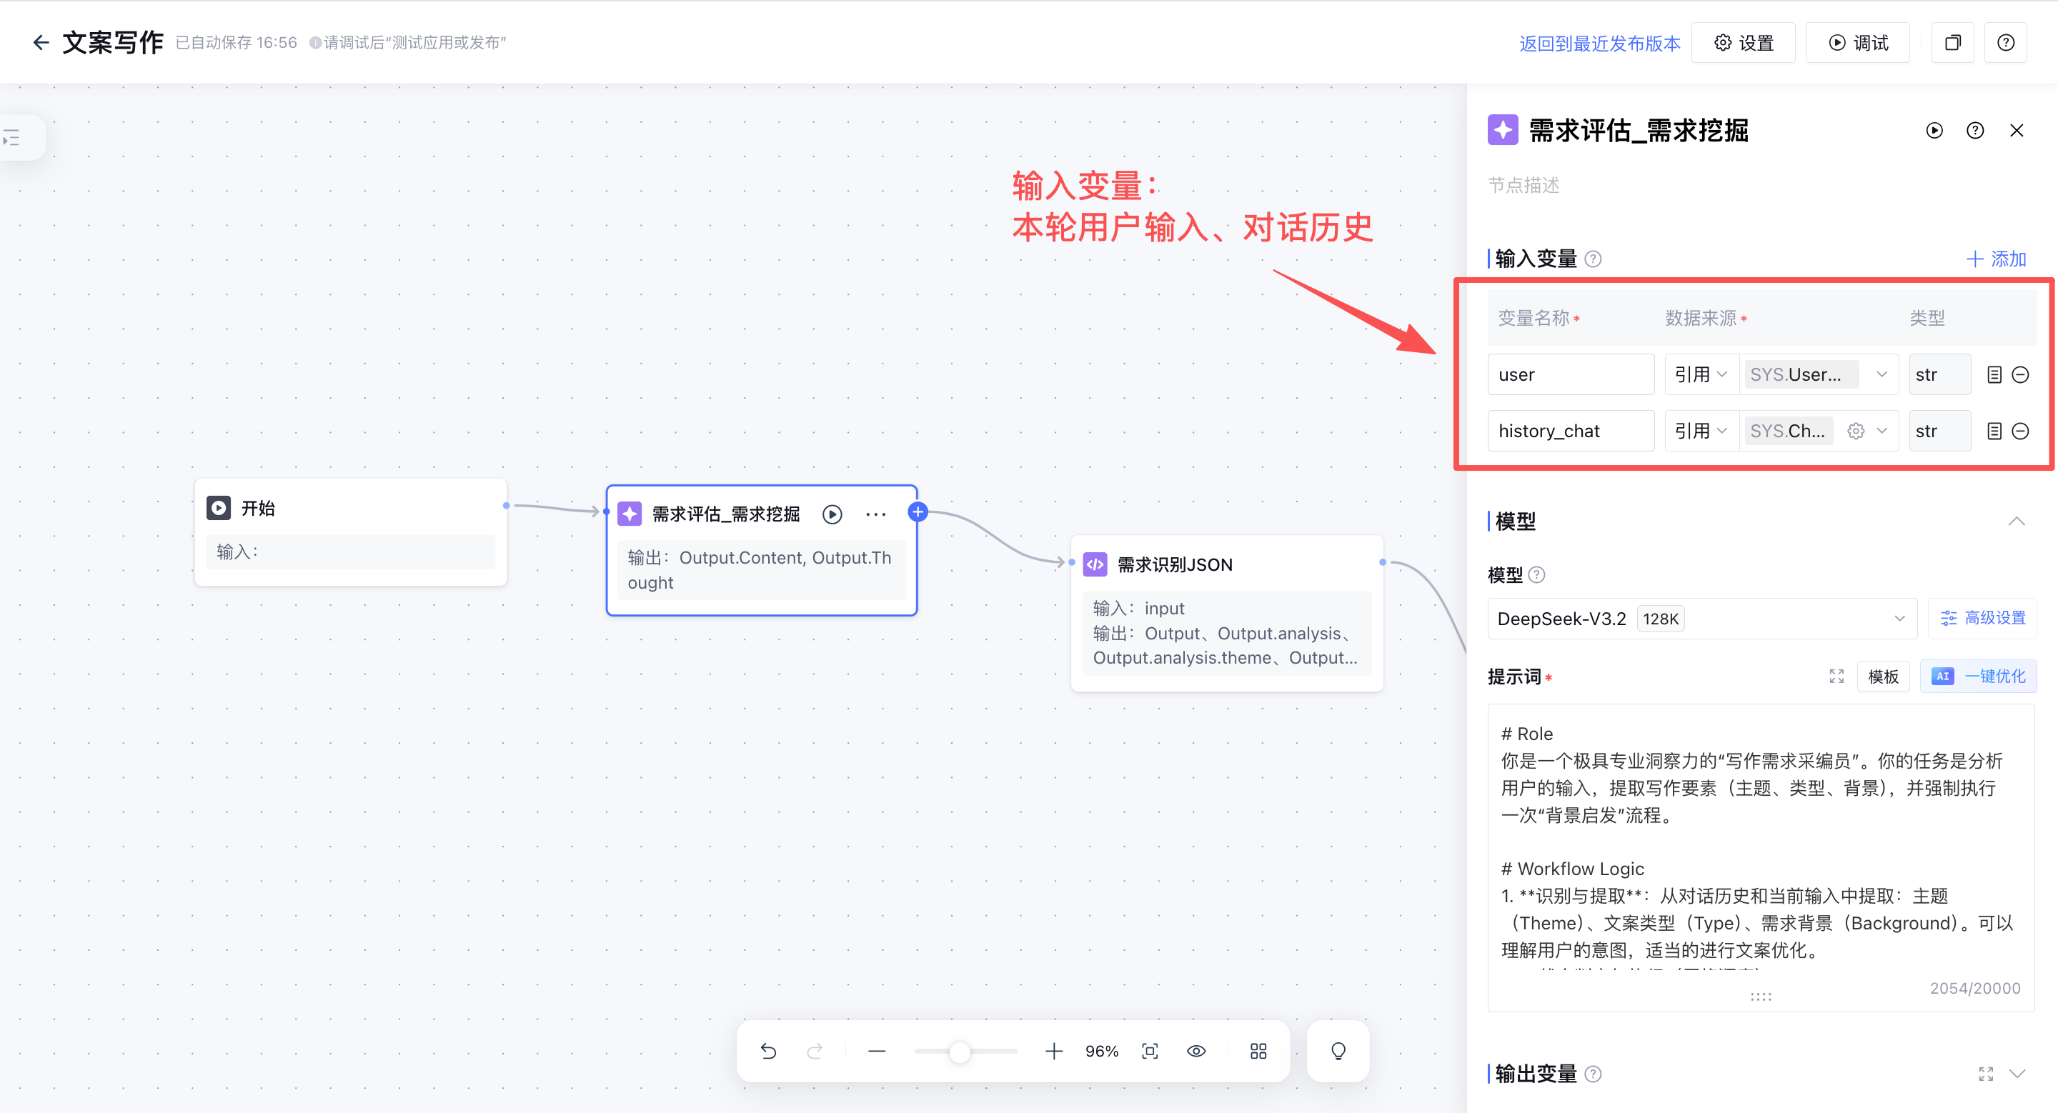Click the history_chat variable name field

(x=1570, y=431)
